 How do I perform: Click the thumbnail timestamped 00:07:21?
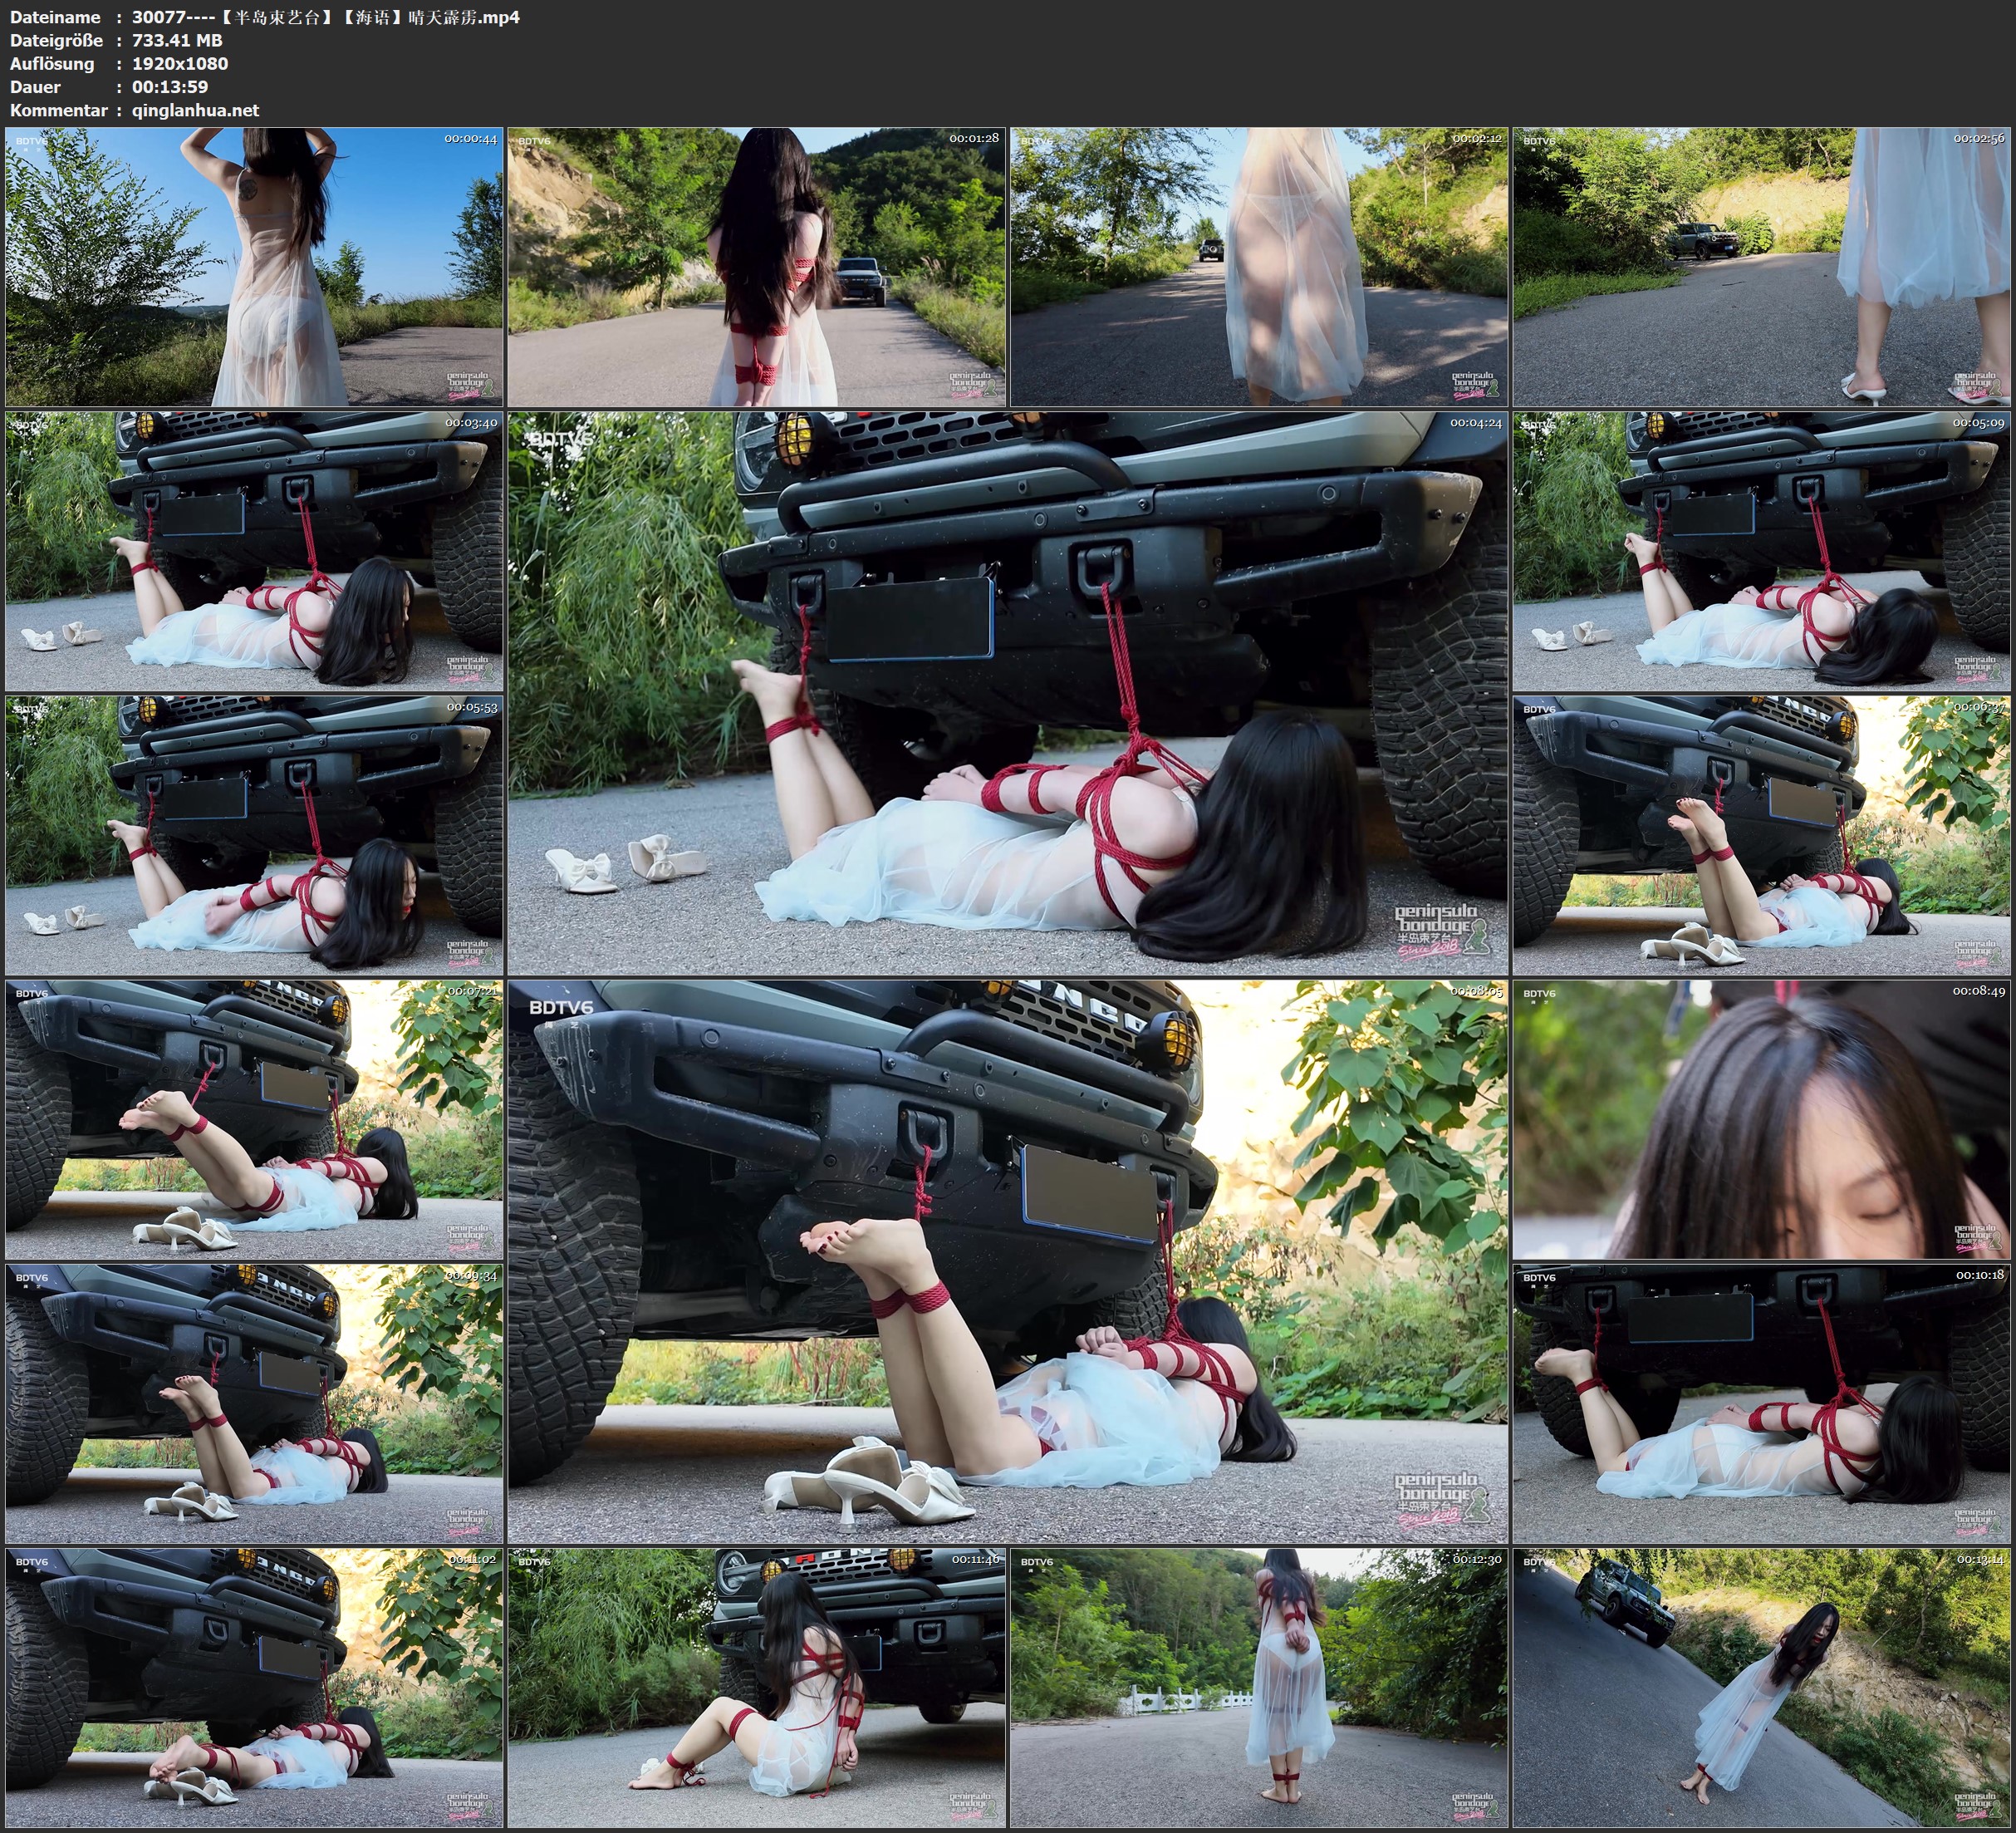pos(254,1119)
